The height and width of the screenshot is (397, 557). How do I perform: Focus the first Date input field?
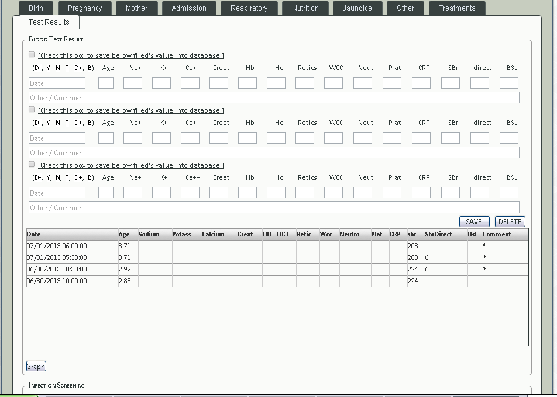(x=57, y=83)
